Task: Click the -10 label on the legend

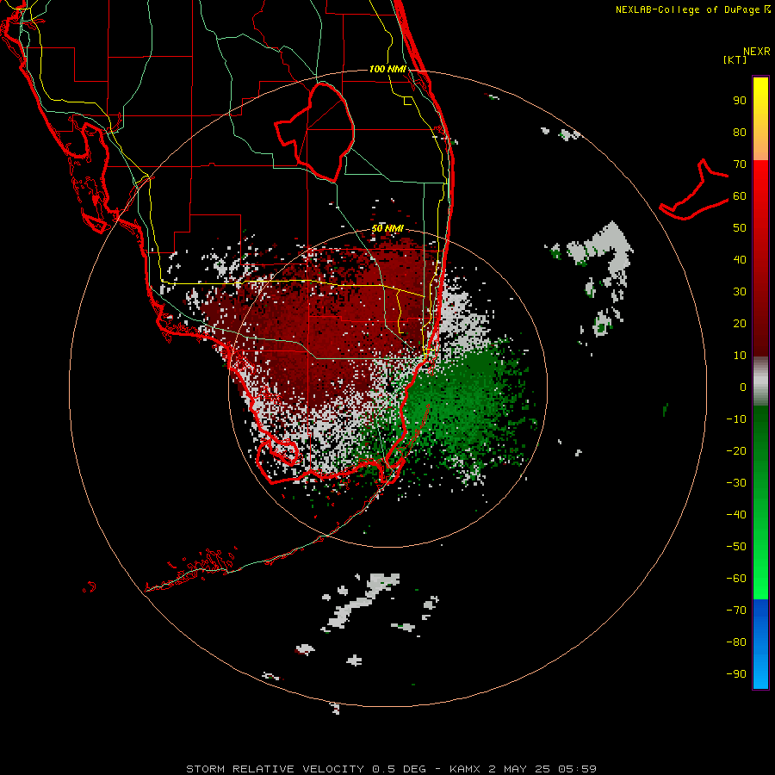Action: [736, 419]
